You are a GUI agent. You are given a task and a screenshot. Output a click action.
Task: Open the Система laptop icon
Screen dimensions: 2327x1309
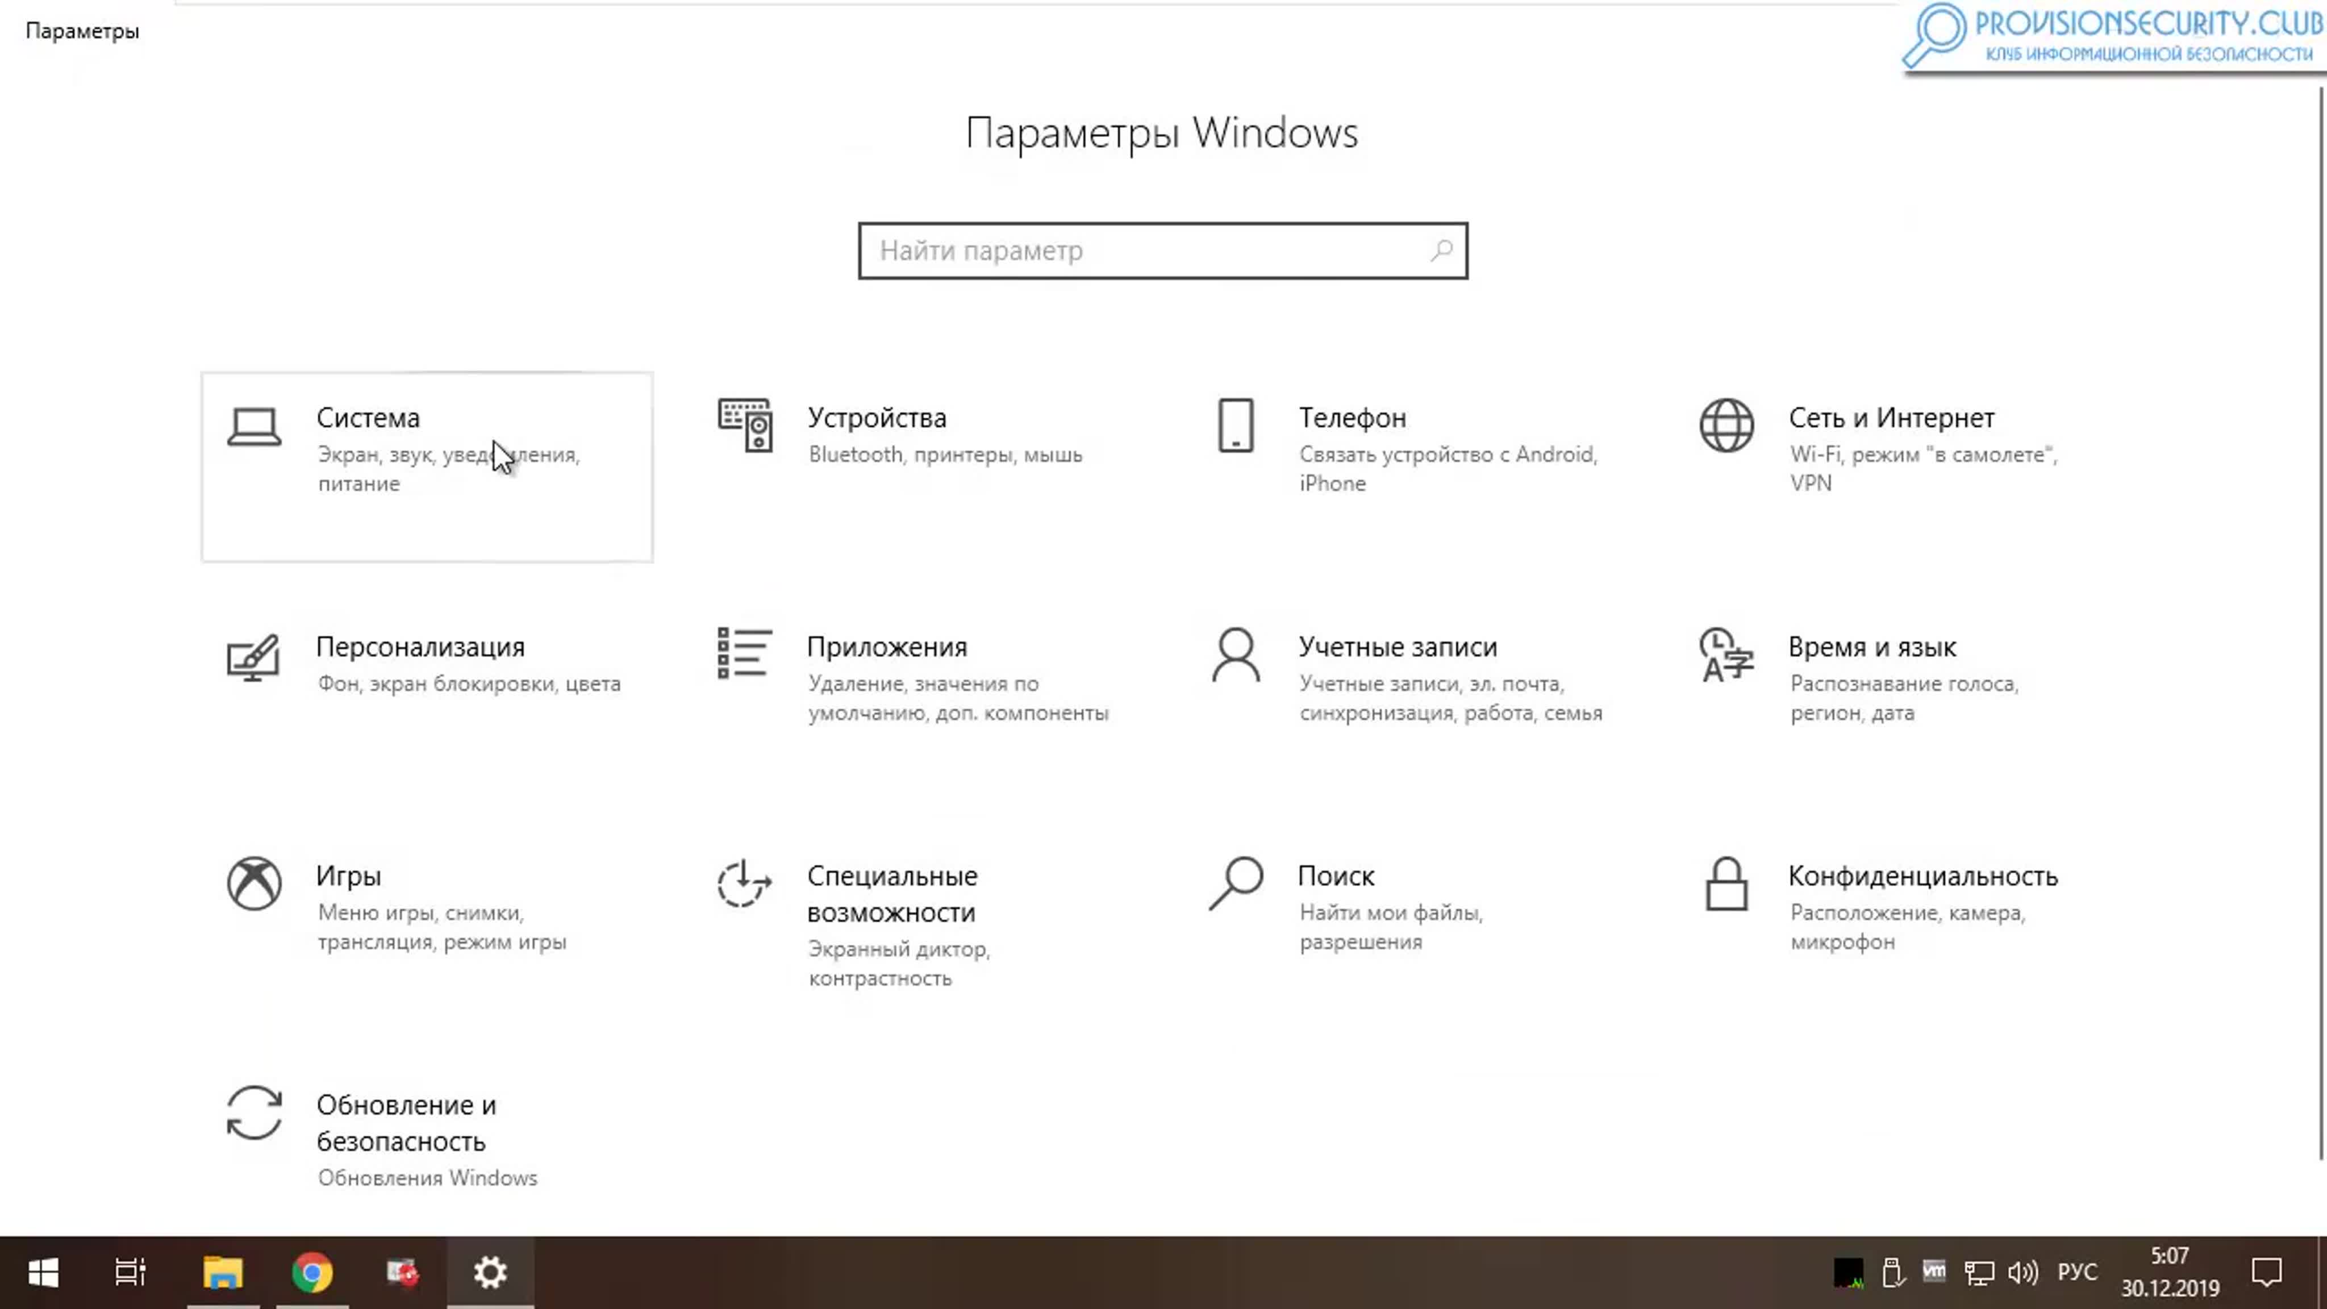(x=254, y=427)
